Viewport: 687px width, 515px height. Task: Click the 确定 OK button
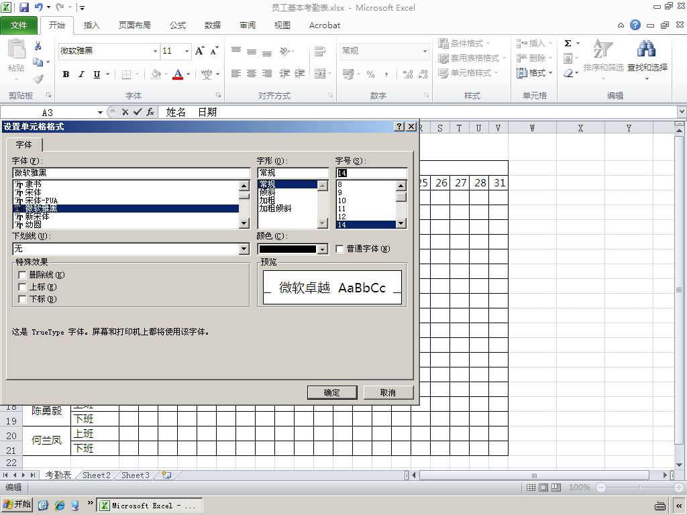(332, 392)
